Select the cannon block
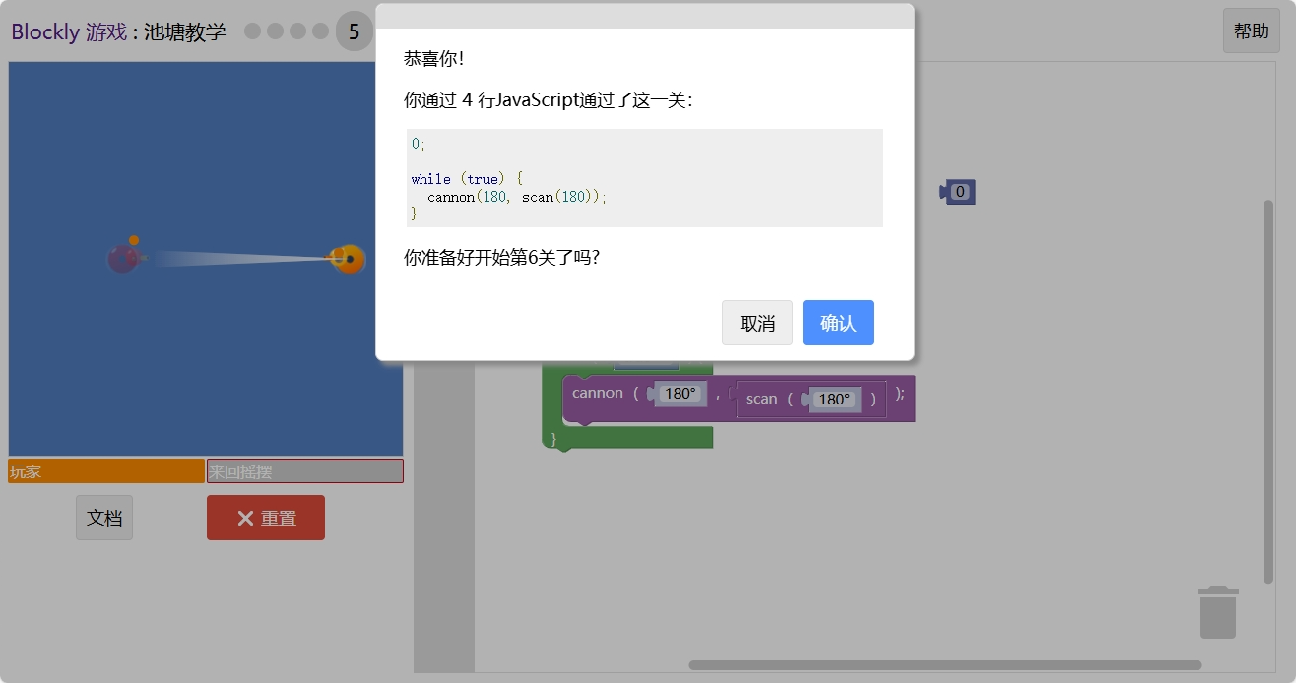 [597, 394]
